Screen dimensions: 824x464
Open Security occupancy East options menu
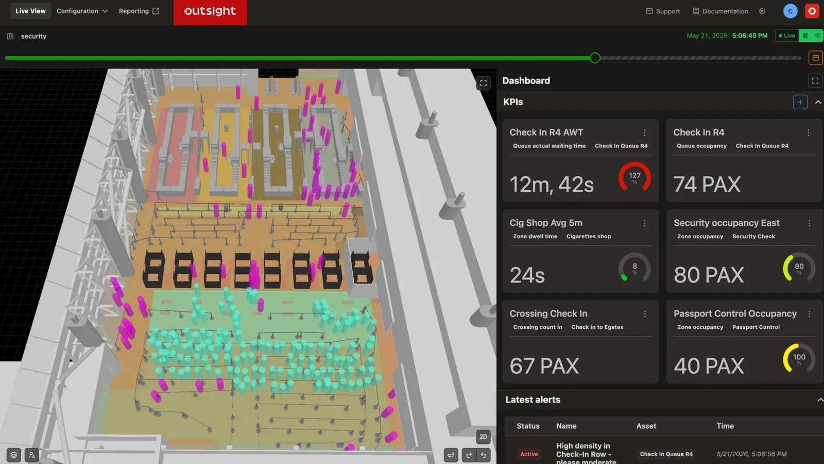pyautogui.click(x=809, y=223)
